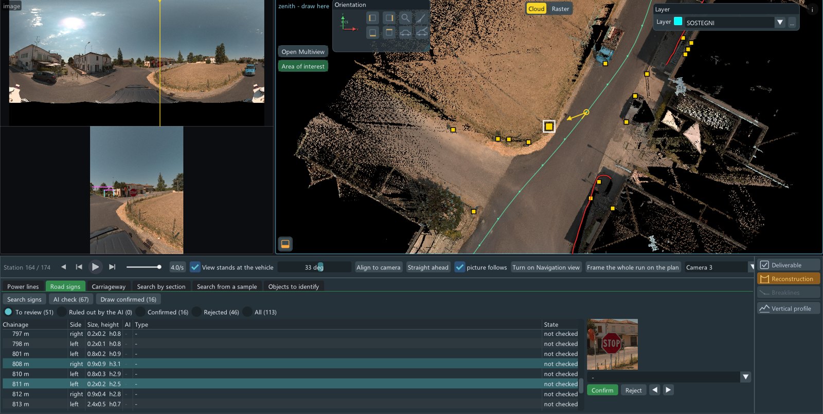Open the info icon at top right
Screen dimensions: 823x414
coord(812,9)
